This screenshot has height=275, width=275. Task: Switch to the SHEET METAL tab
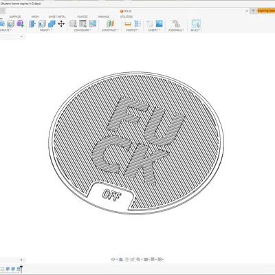57,16
